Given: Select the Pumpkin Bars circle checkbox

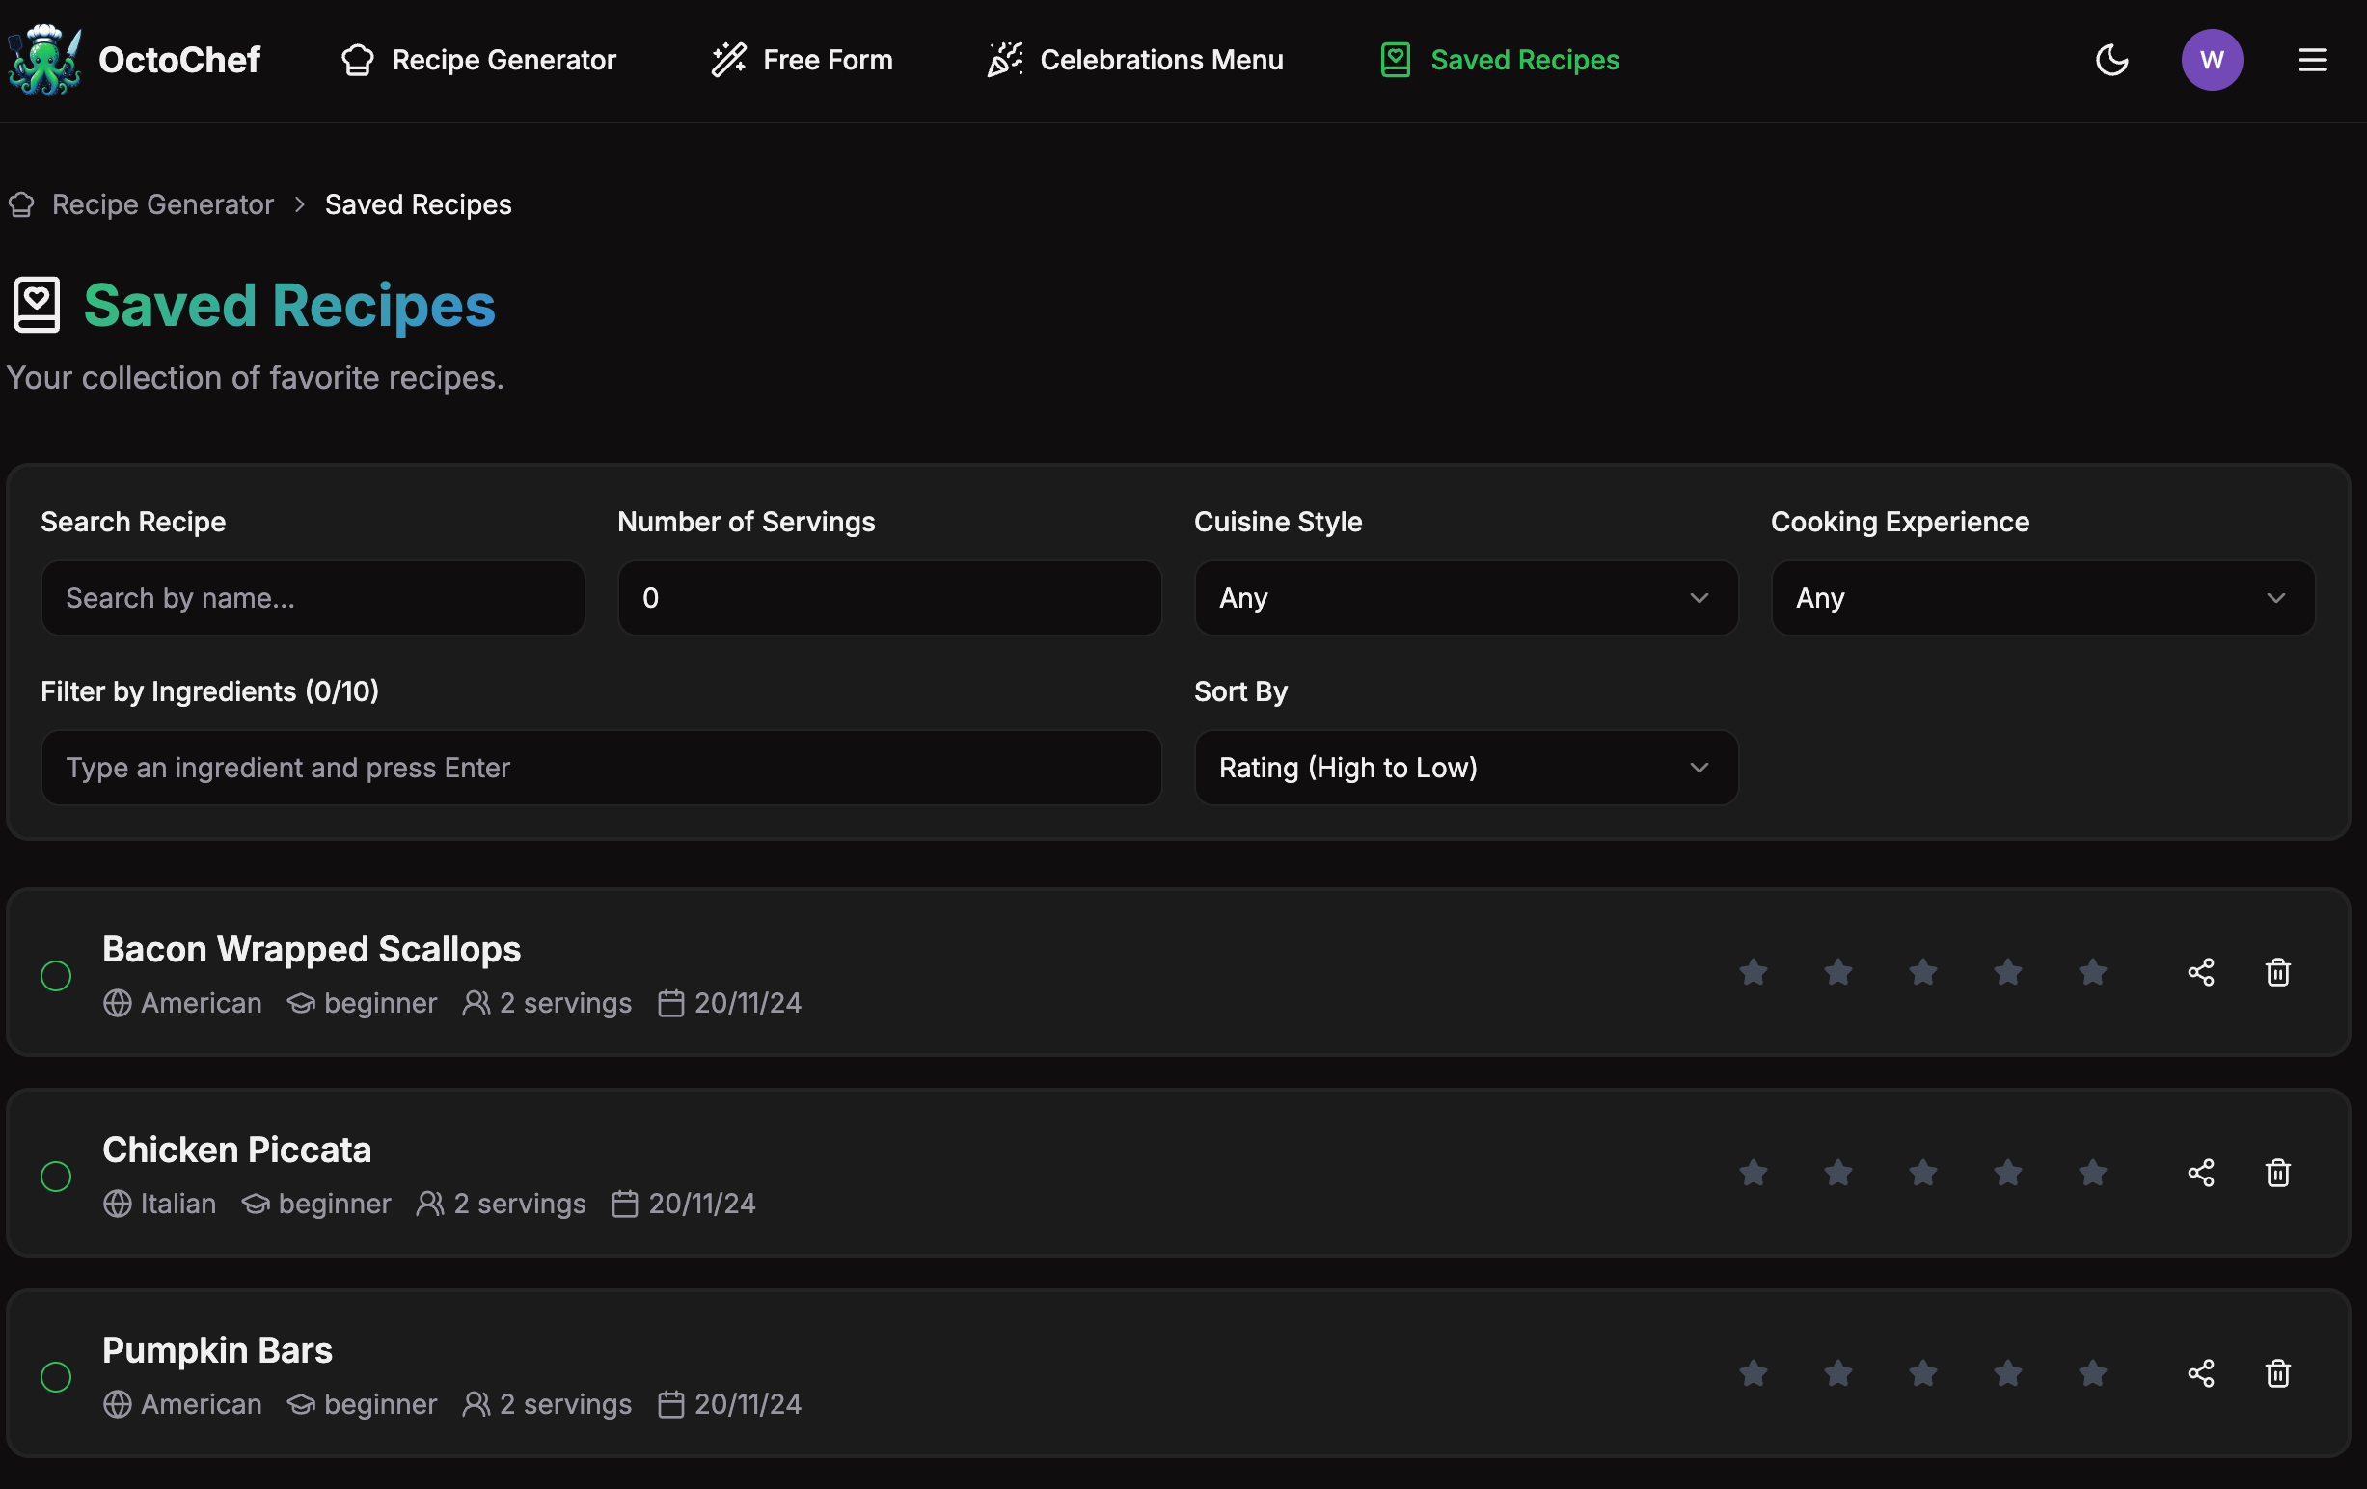Looking at the screenshot, I should (56, 1377).
